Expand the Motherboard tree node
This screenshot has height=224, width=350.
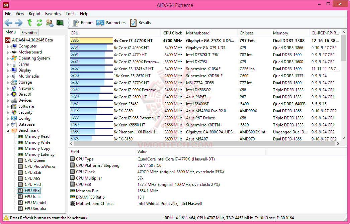pos(8,52)
